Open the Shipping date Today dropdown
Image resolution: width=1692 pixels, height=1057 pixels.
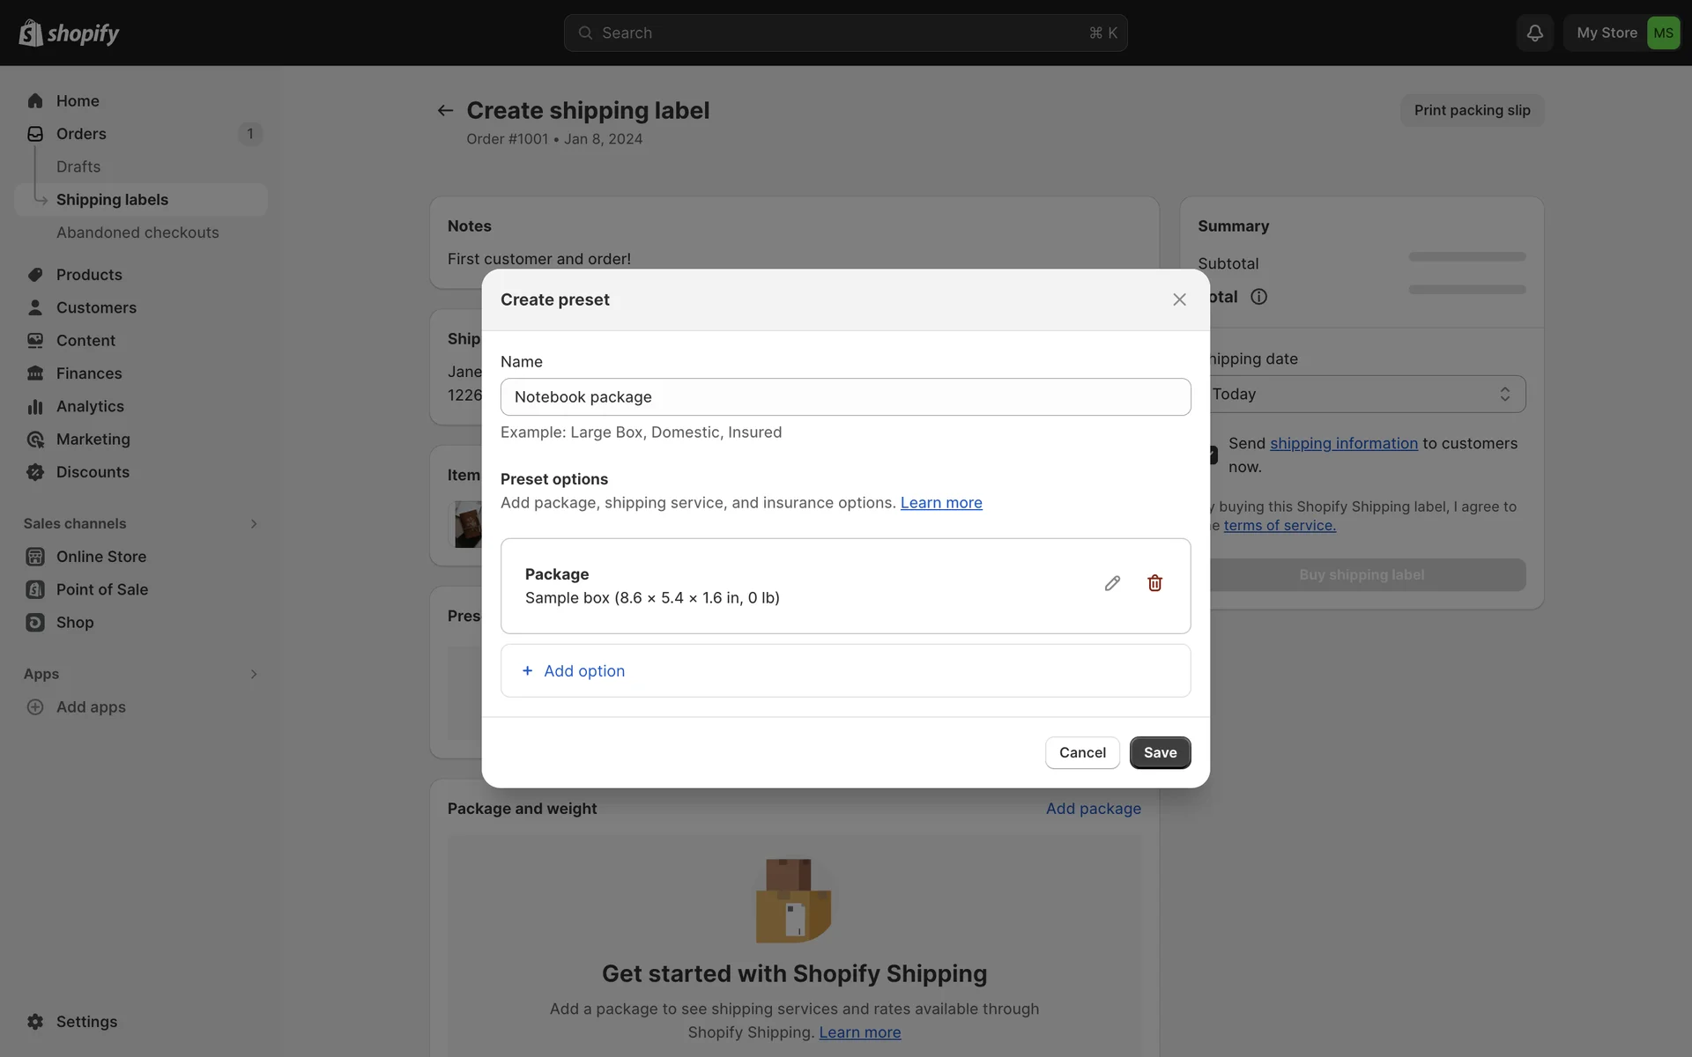tap(1364, 394)
